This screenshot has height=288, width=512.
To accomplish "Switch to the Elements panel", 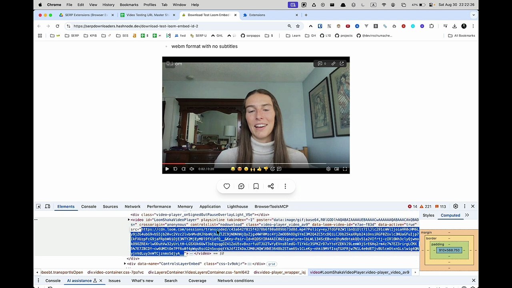I will [x=66, y=206].
